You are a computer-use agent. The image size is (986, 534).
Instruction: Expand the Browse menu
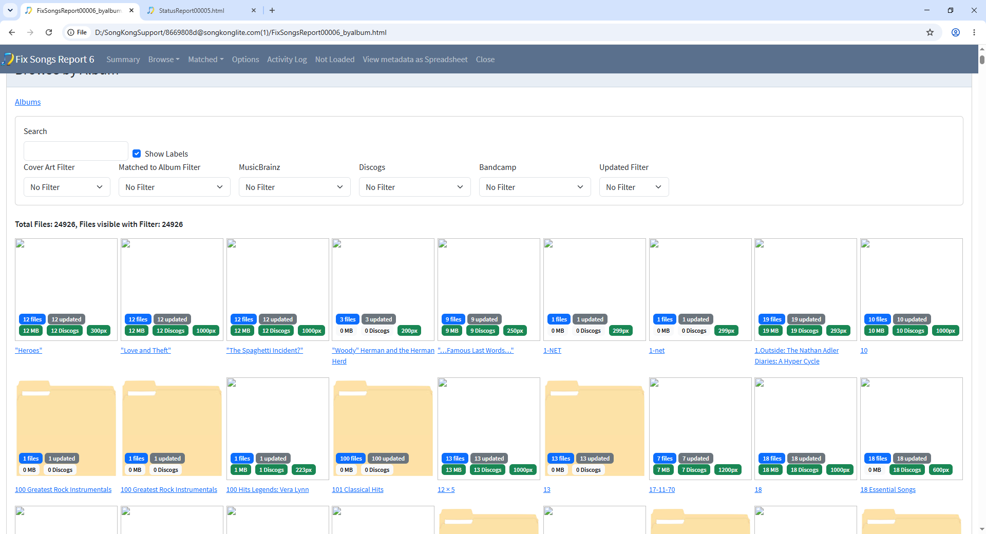click(164, 60)
